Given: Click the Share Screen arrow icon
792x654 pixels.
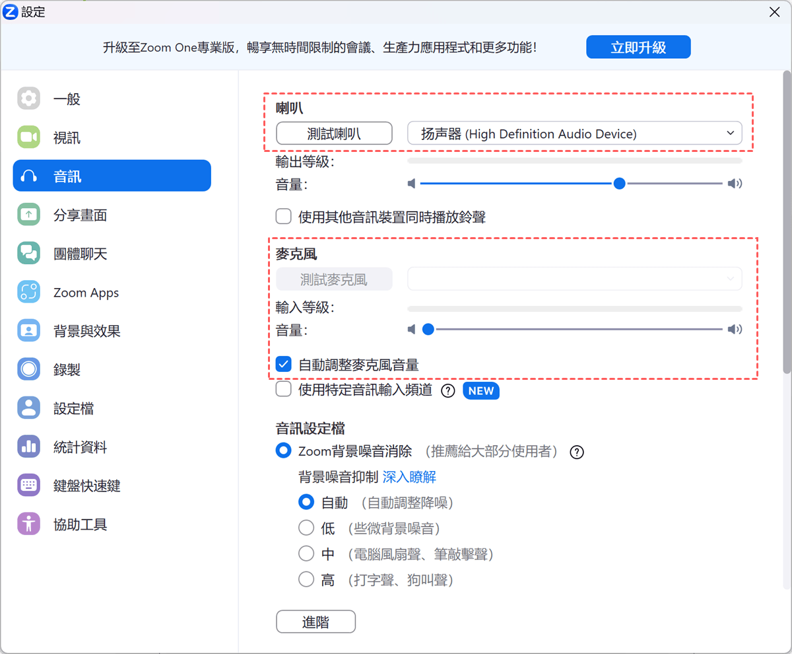Looking at the screenshot, I should [x=28, y=215].
